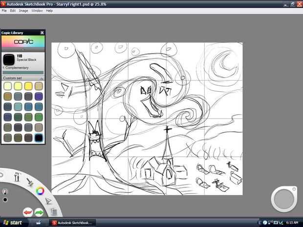Viewport: 303px width, 227px height.
Task: Open the Edit menu
Action: pos(13,11)
